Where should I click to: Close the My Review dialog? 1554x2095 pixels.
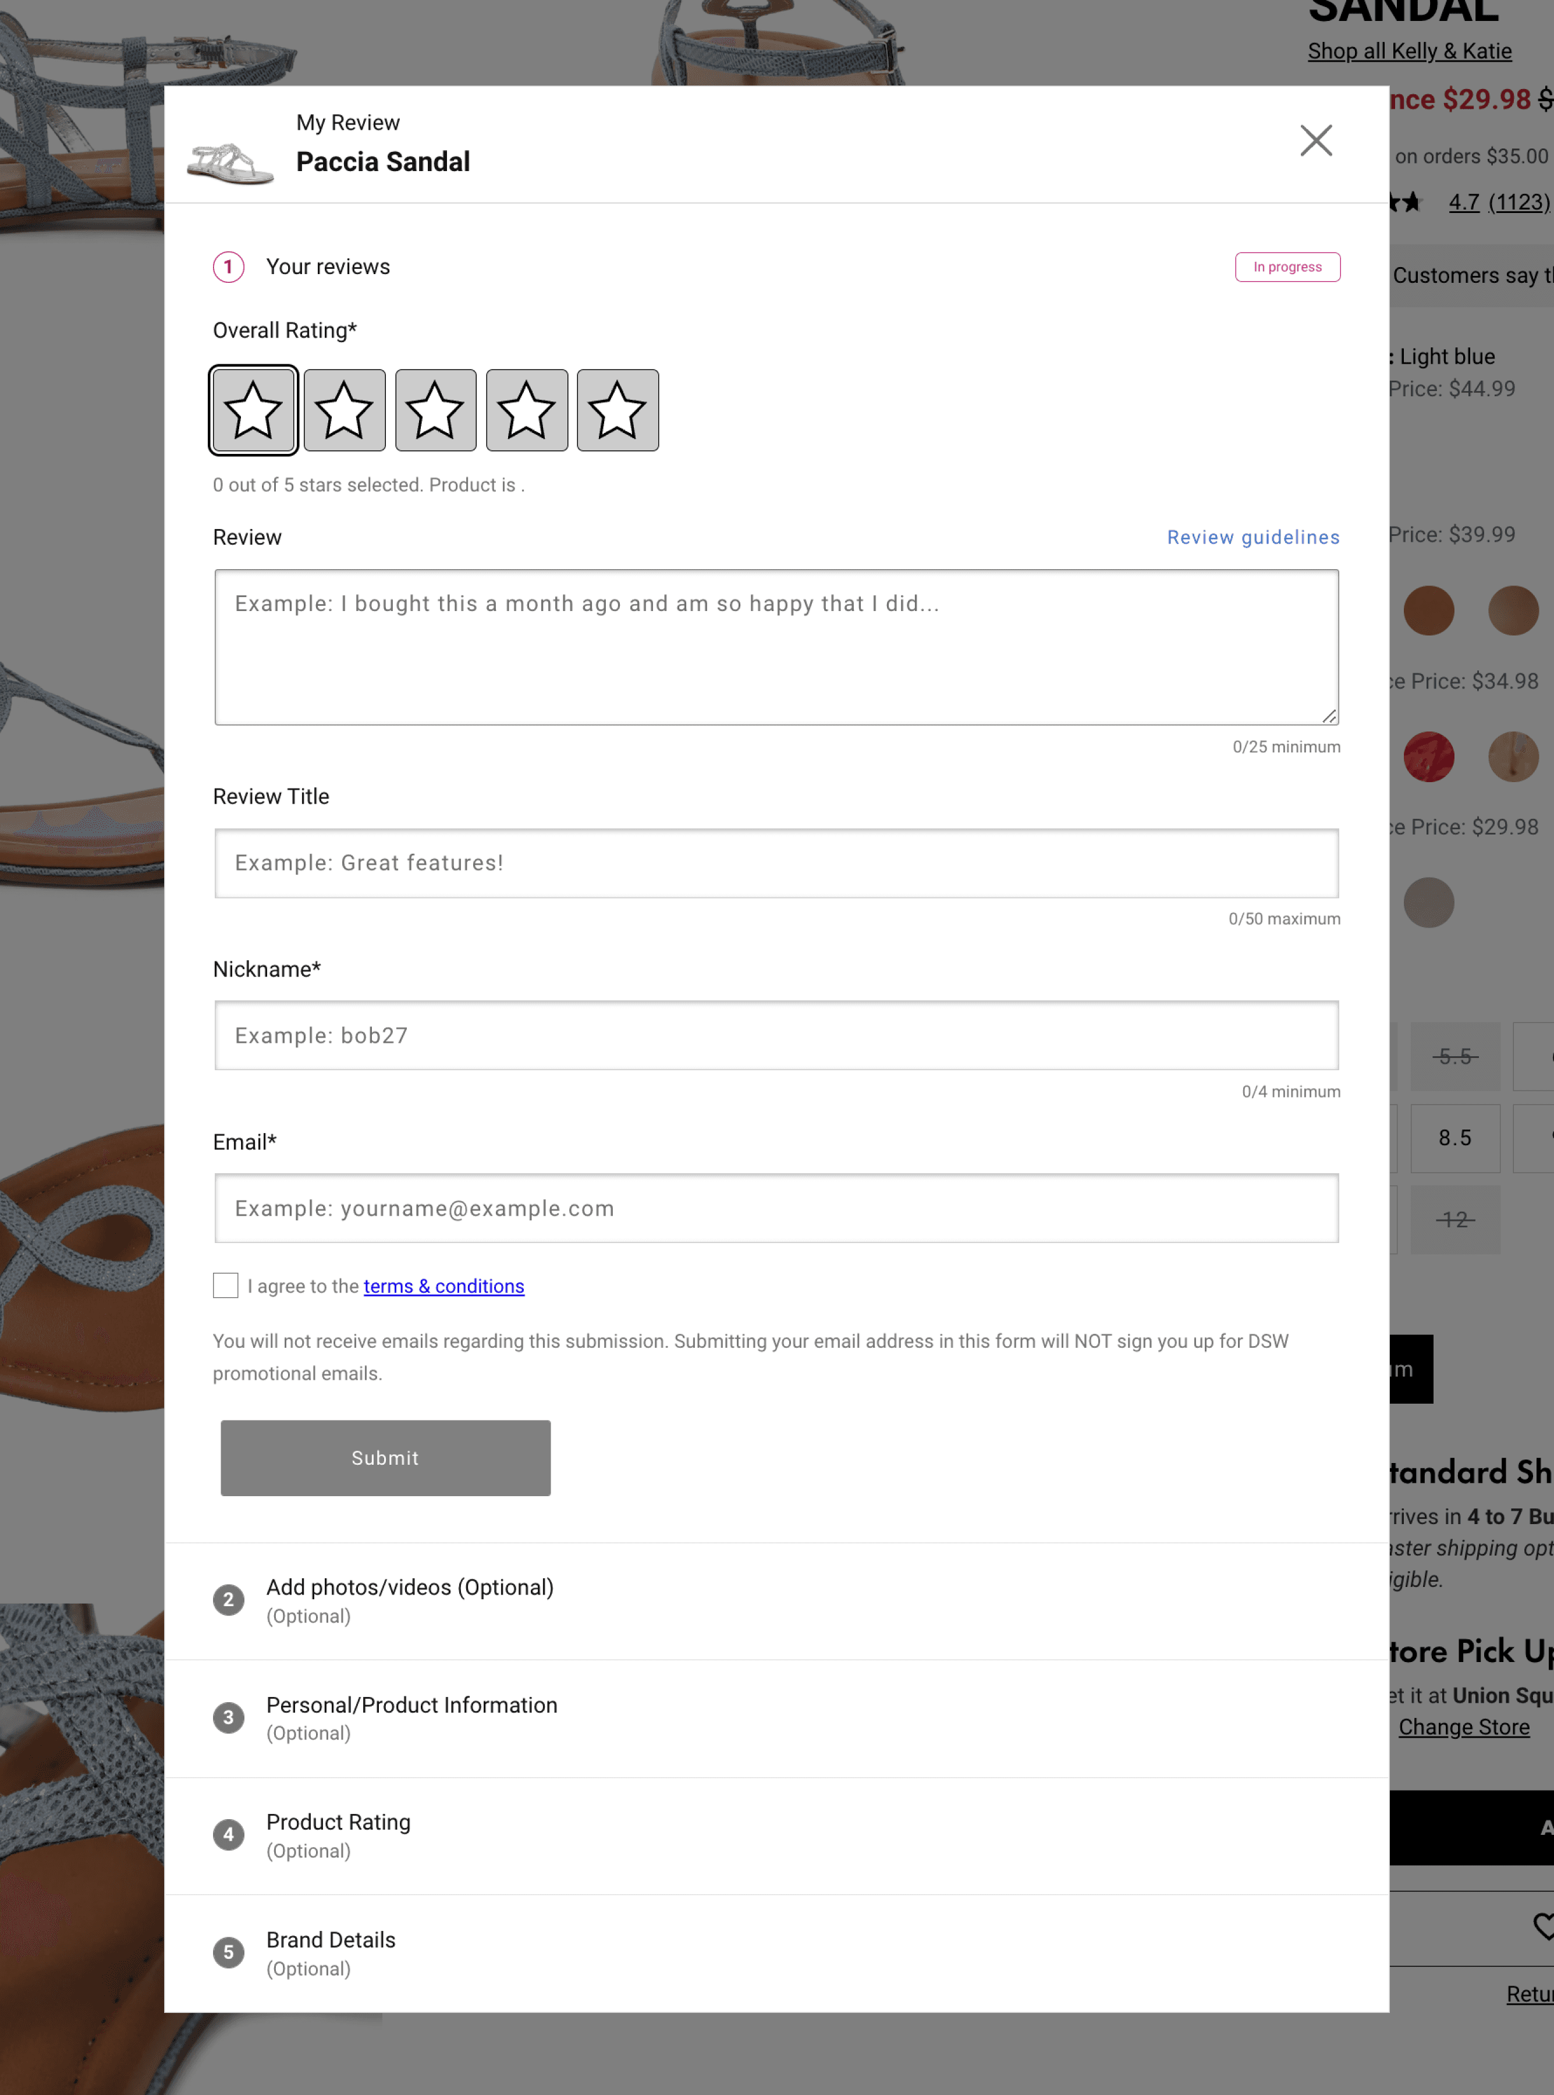click(x=1315, y=141)
